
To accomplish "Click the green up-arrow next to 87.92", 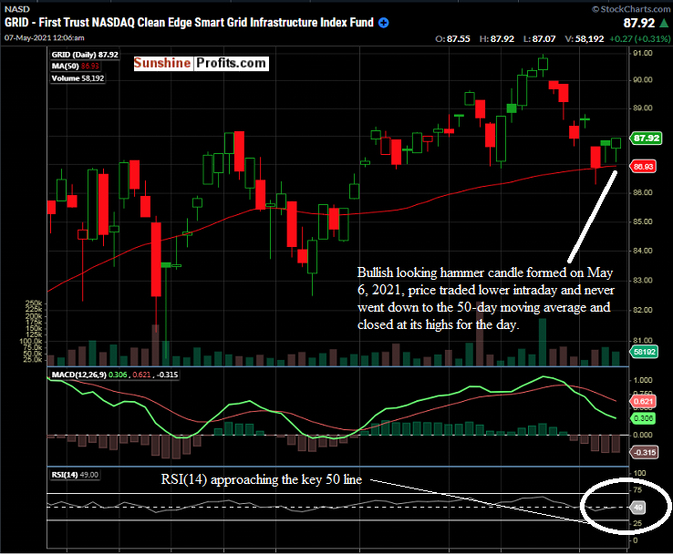I will point(664,23).
